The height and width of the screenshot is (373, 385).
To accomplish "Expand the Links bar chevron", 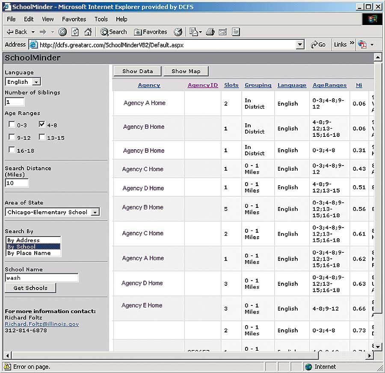I will tap(352, 43).
